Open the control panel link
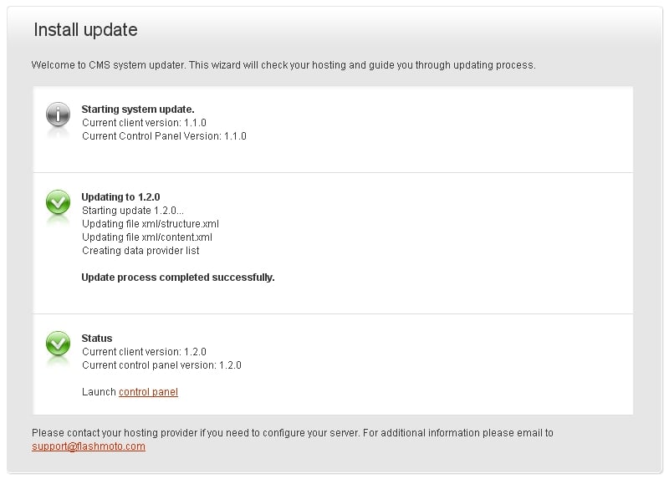 (148, 392)
